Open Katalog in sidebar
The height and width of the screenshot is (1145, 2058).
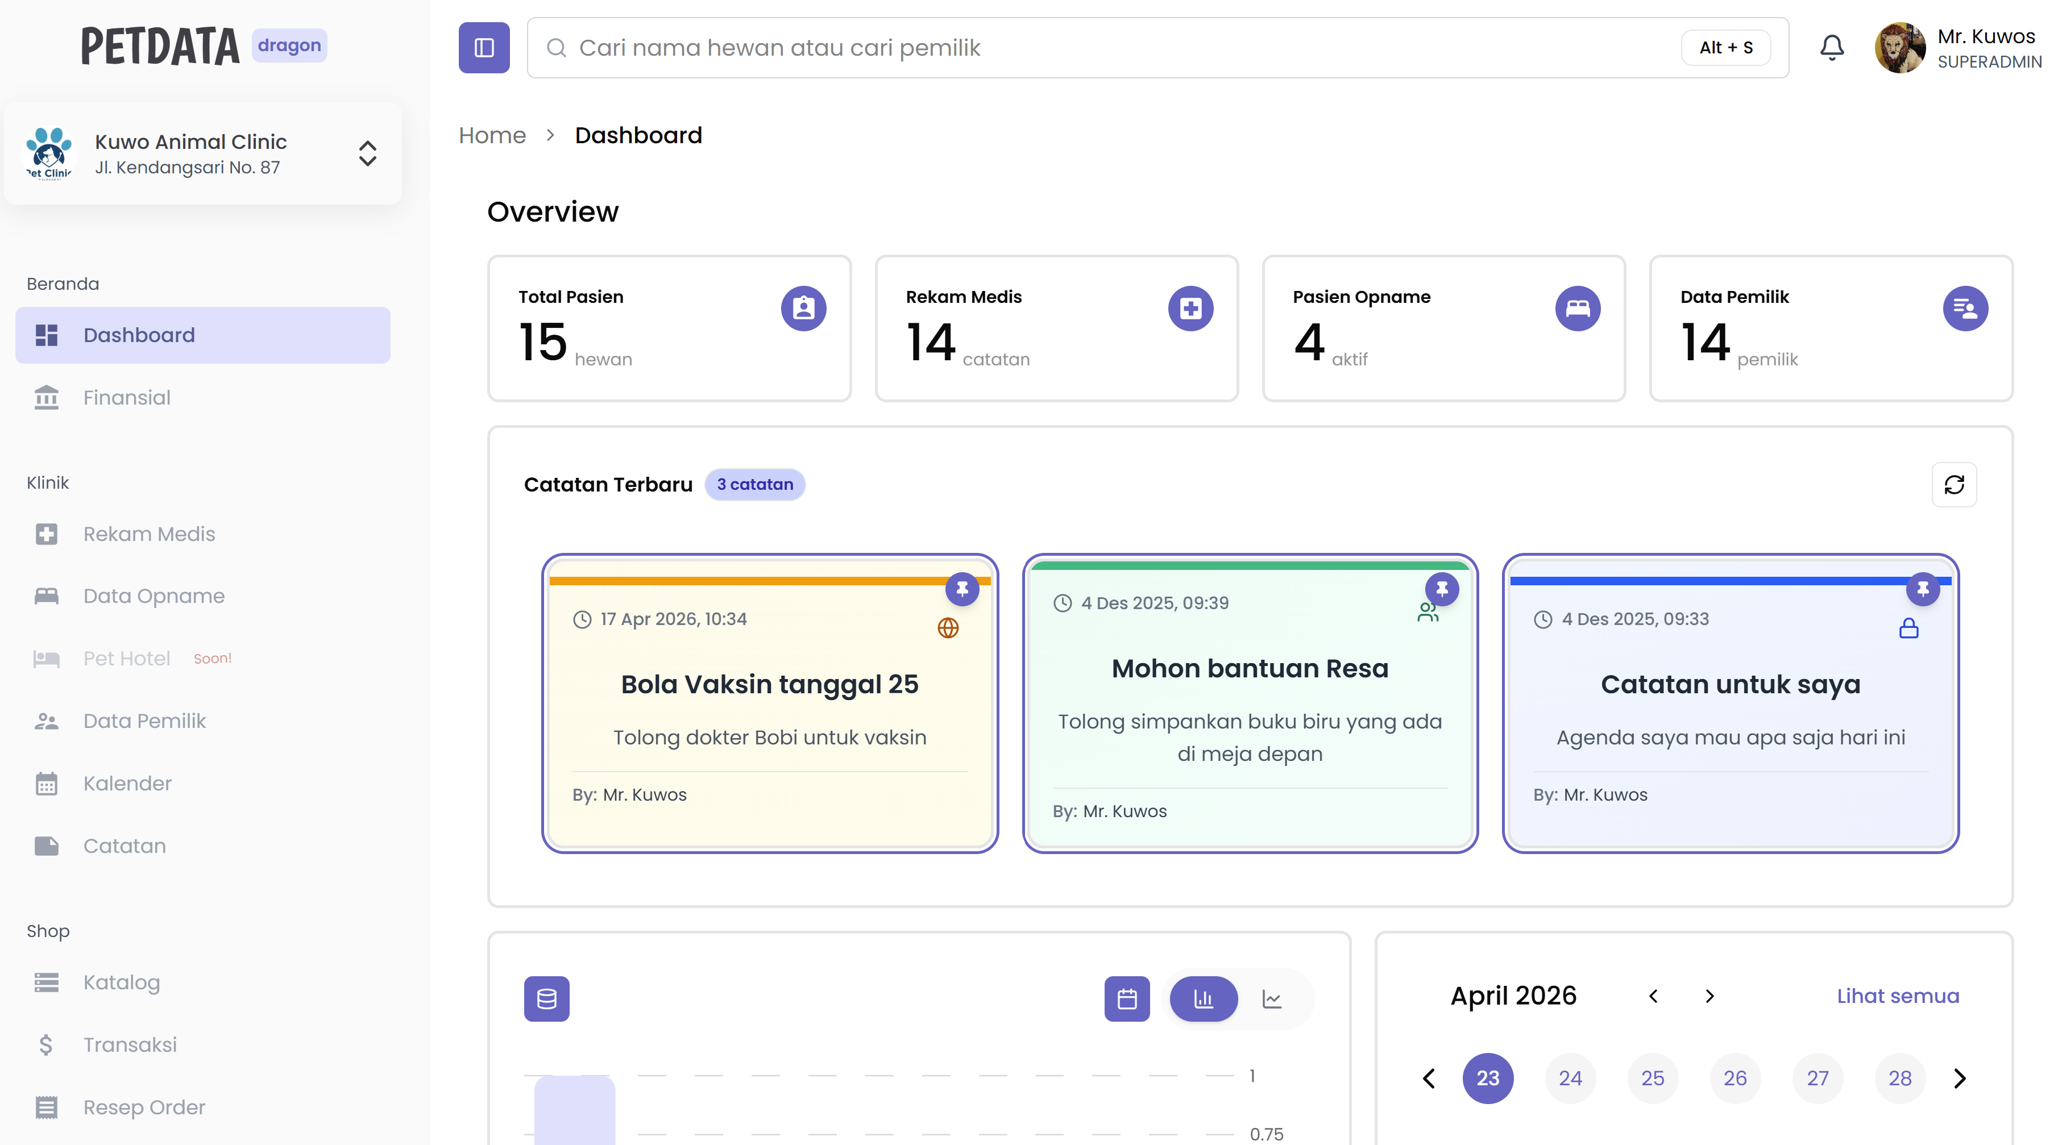click(x=203, y=982)
